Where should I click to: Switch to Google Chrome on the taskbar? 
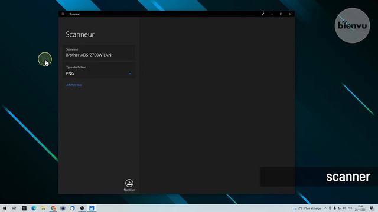[x=53, y=208]
